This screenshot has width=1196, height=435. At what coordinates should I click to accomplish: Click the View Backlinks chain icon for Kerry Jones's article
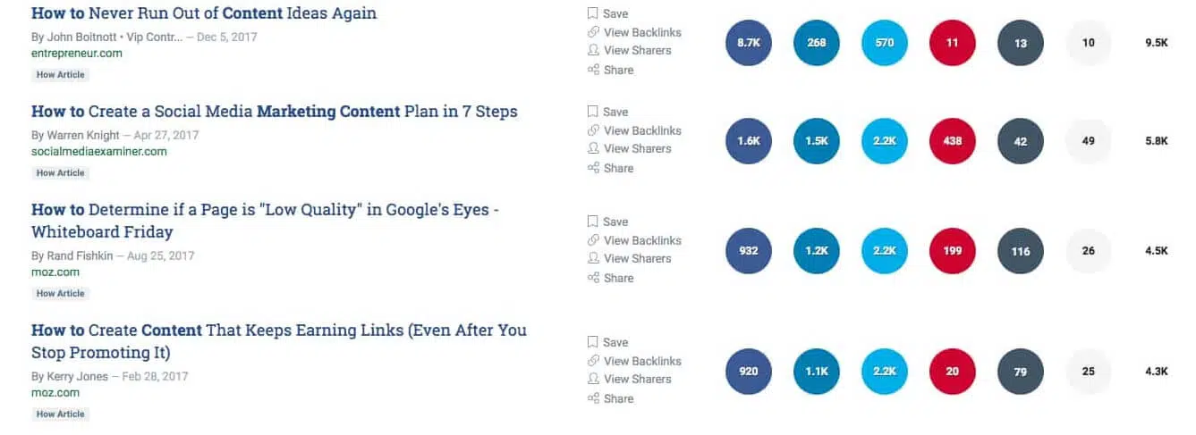coord(592,361)
